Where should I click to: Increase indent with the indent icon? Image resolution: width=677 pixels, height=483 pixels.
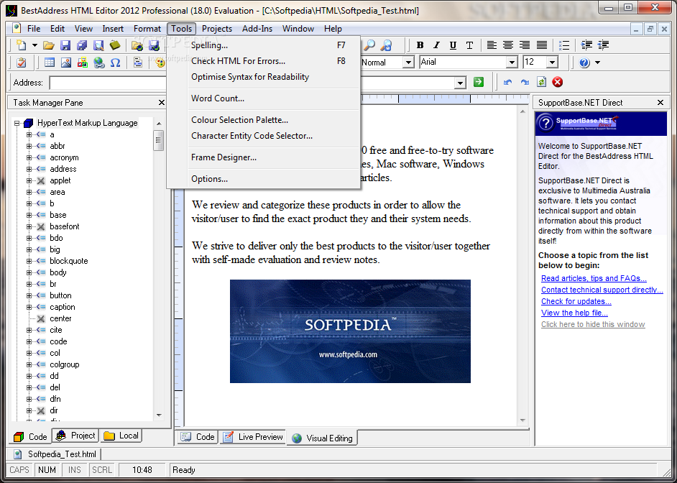pyautogui.click(x=586, y=45)
